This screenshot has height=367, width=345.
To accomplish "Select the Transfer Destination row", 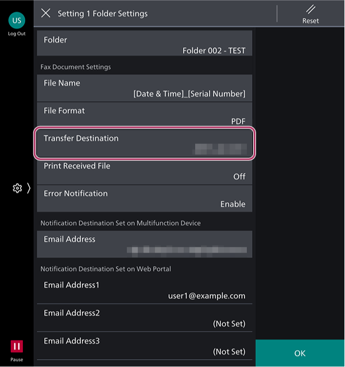I will click(x=145, y=144).
